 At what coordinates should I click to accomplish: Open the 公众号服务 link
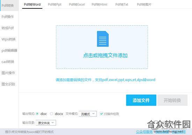tap(144, 132)
